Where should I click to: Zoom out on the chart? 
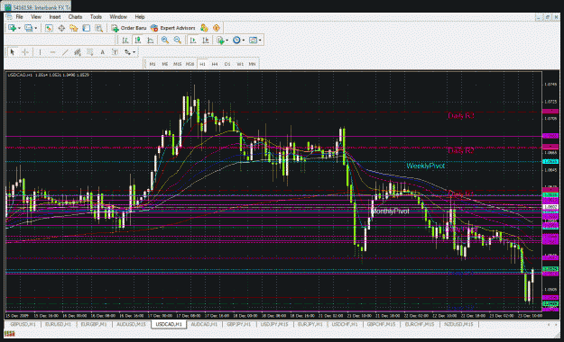(x=178, y=40)
